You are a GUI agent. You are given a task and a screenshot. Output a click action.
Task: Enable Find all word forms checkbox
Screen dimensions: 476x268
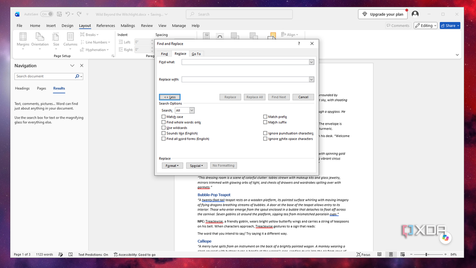(164, 139)
